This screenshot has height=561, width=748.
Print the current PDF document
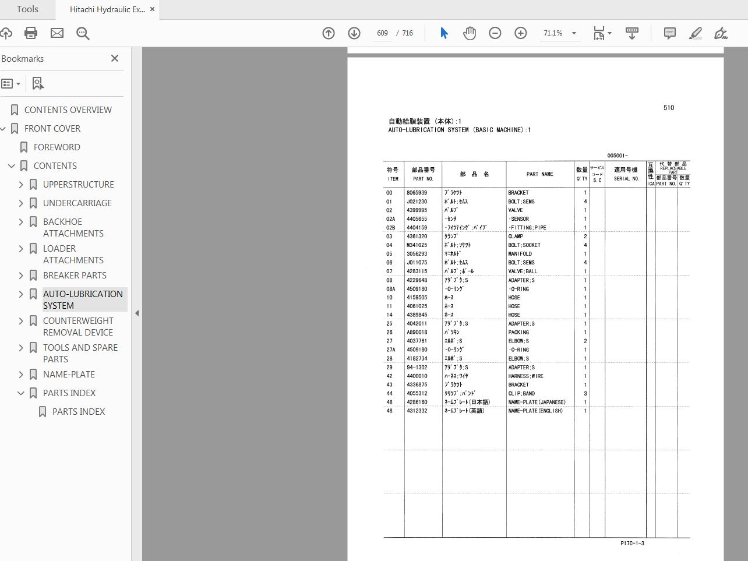(x=31, y=33)
